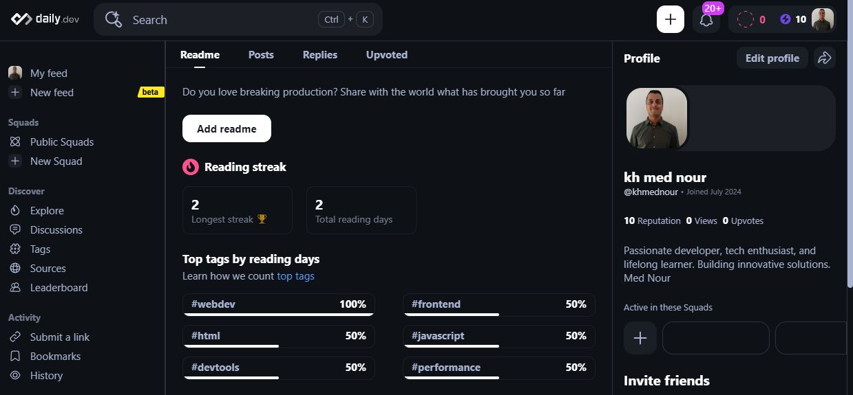Open the user avatar menu in header
Image resolution: width=853 pixels, height=395 pixels.
(822, 20)
